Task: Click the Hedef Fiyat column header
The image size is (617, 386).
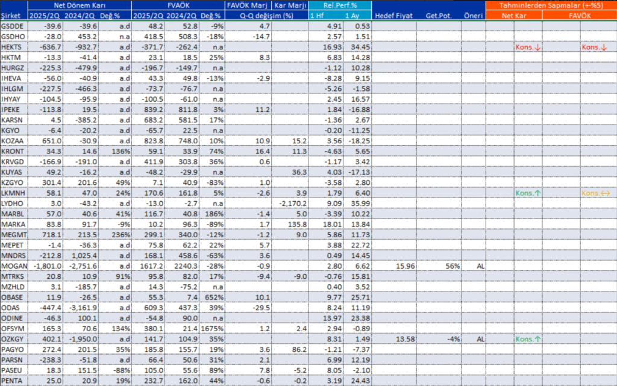Action: click(x=393, y=16)
